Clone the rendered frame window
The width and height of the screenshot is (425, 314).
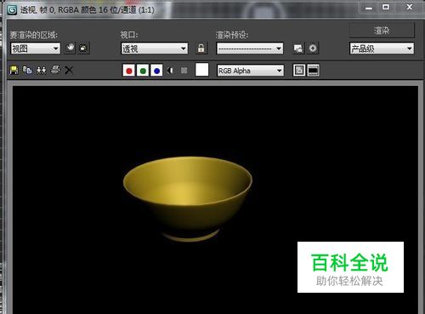pos(42,70)
